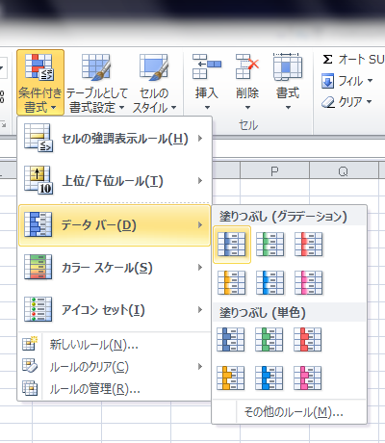Expand ルールのクリア submenu arrow
Screen dimensions: 385x443
coord(200,367)
